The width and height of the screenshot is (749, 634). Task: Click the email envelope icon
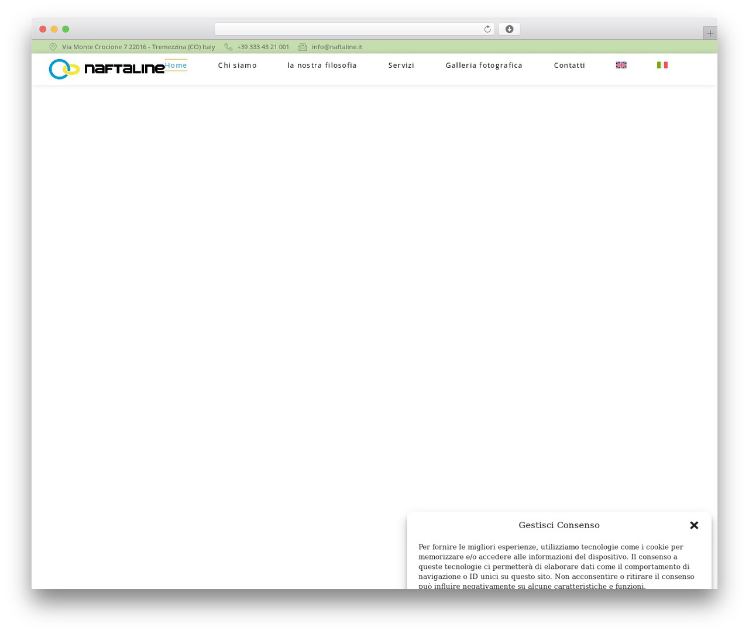(x=303, y=47)
